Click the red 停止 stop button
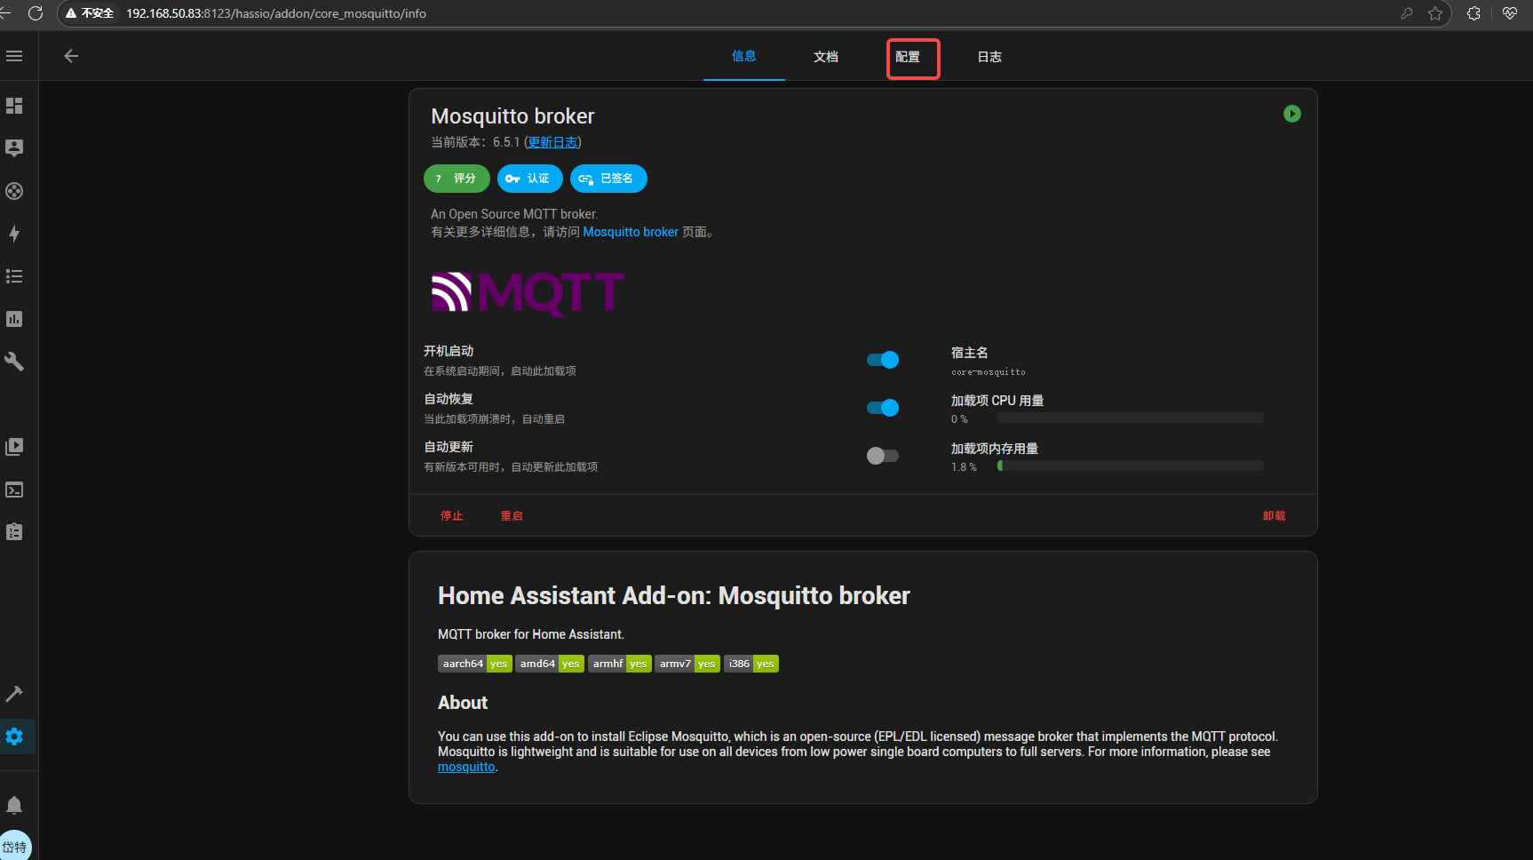The height and width of the screenshot is (860, 1533). click(x=452, y=516)
